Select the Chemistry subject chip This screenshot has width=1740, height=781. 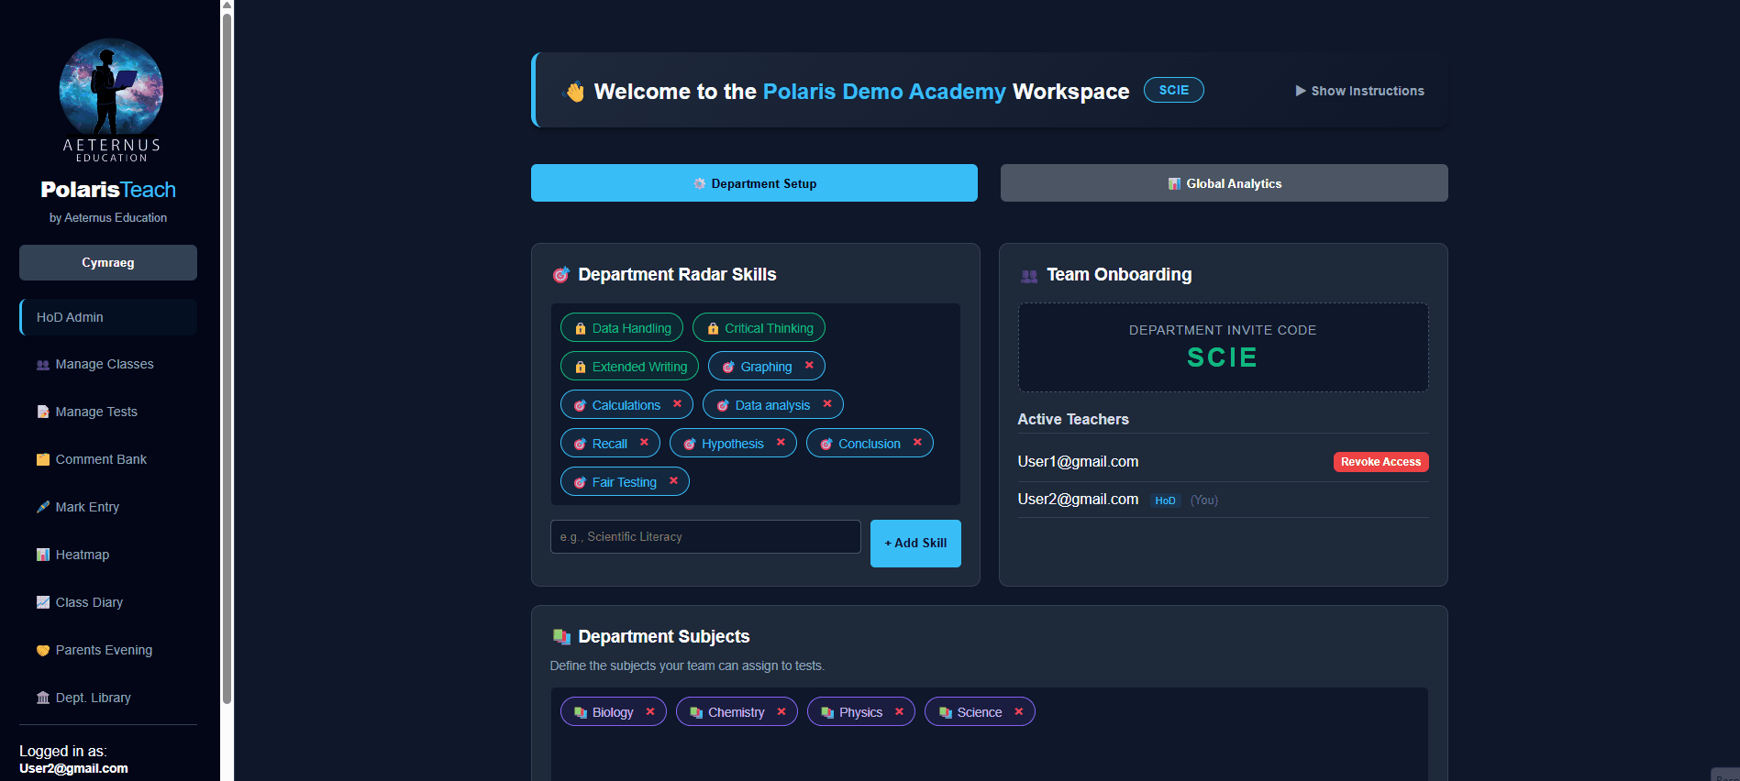pyautogui.click(x=737, y=712)
